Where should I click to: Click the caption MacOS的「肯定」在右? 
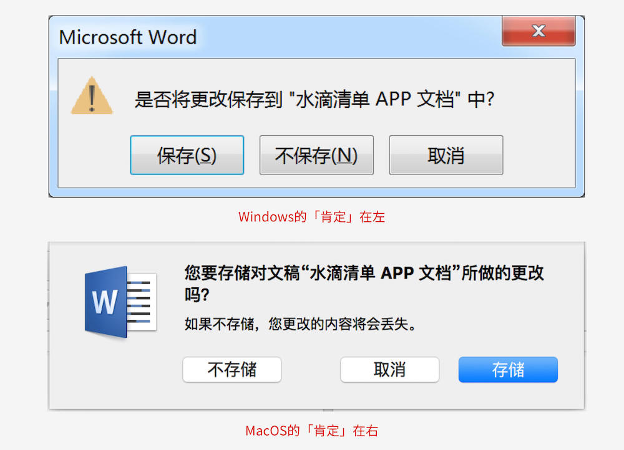coord(311,431)
